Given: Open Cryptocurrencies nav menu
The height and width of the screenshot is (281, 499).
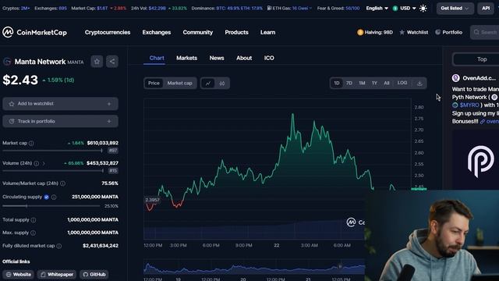Looking at the screenshot, I should [108, 32].
